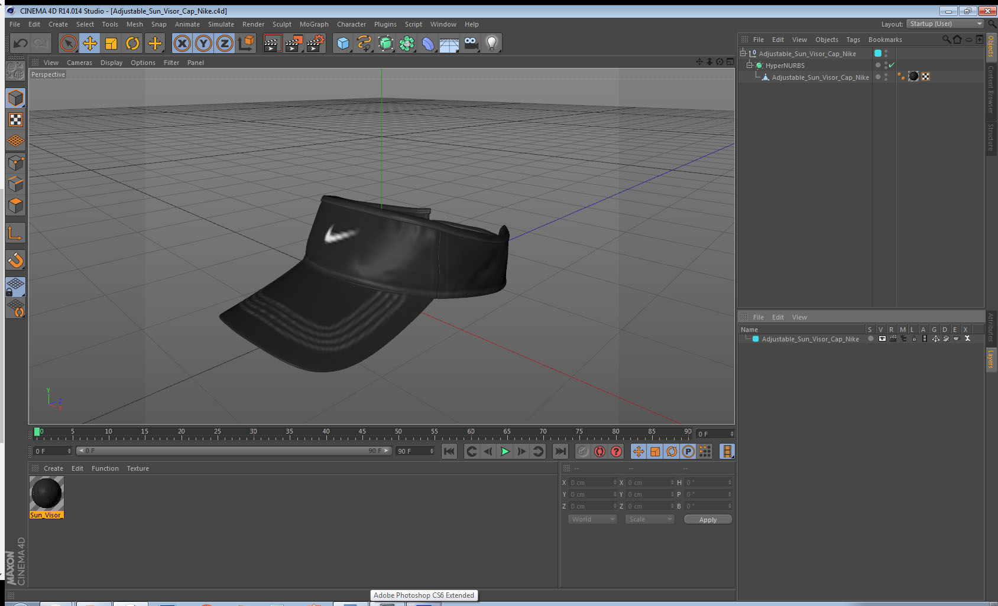Search in the Object Manager
The image size is (998, 606).
(946, 40)
